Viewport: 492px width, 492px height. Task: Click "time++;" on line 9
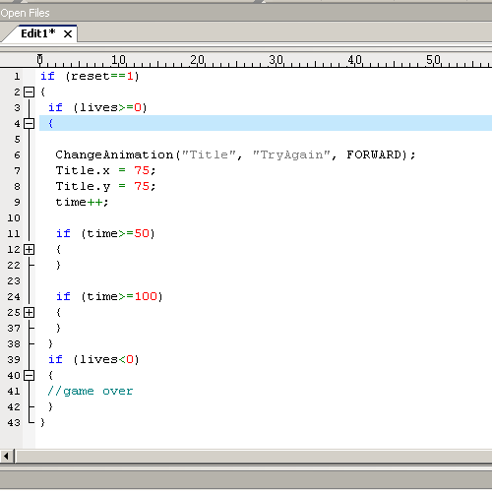click(82, 202)
